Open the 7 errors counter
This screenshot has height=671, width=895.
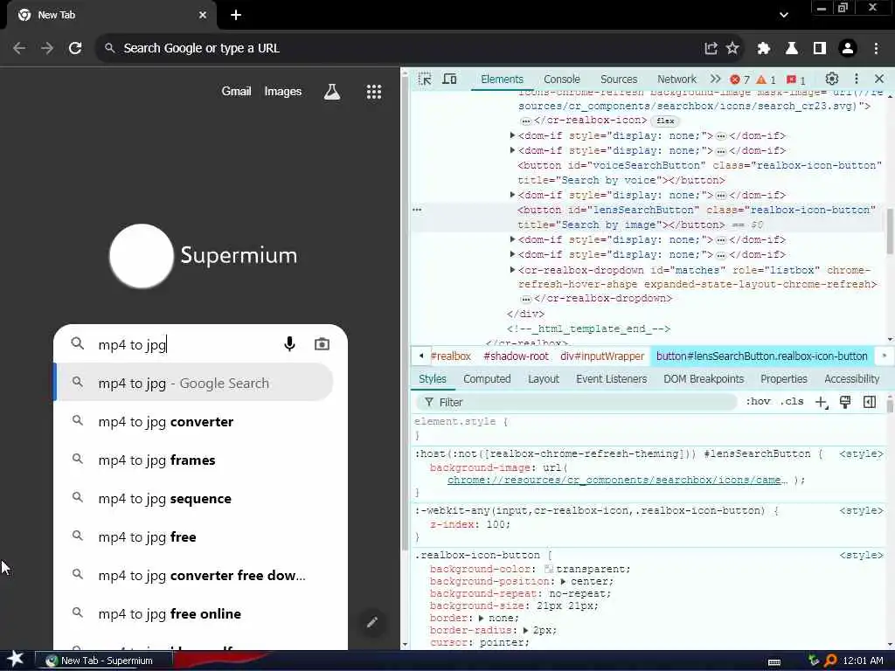(x=740, y=80)
